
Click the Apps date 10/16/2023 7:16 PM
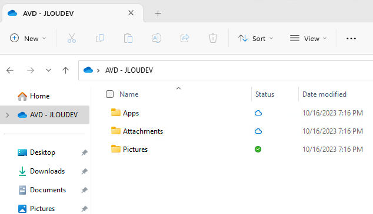tap(332, 113)
